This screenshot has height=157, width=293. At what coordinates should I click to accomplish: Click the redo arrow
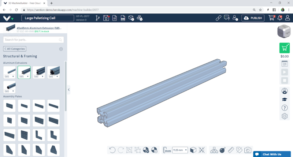tap(121, 150)
